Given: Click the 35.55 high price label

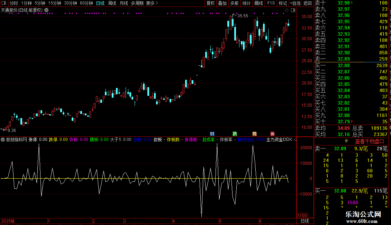Looking at the screenshot, I should point(243,16).
